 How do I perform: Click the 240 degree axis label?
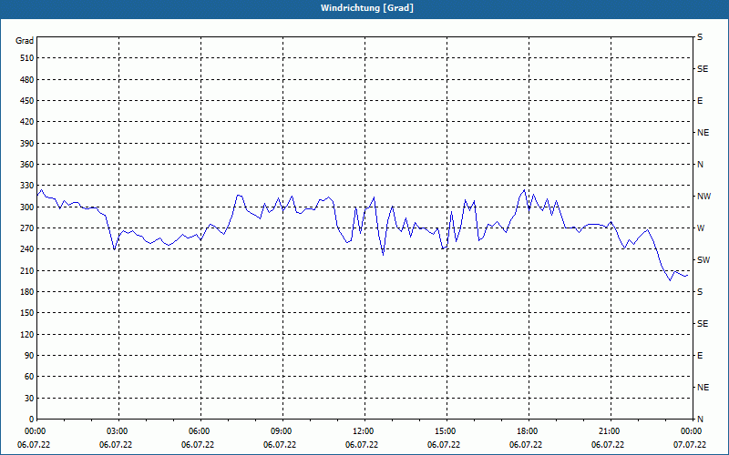pos(27,249)
